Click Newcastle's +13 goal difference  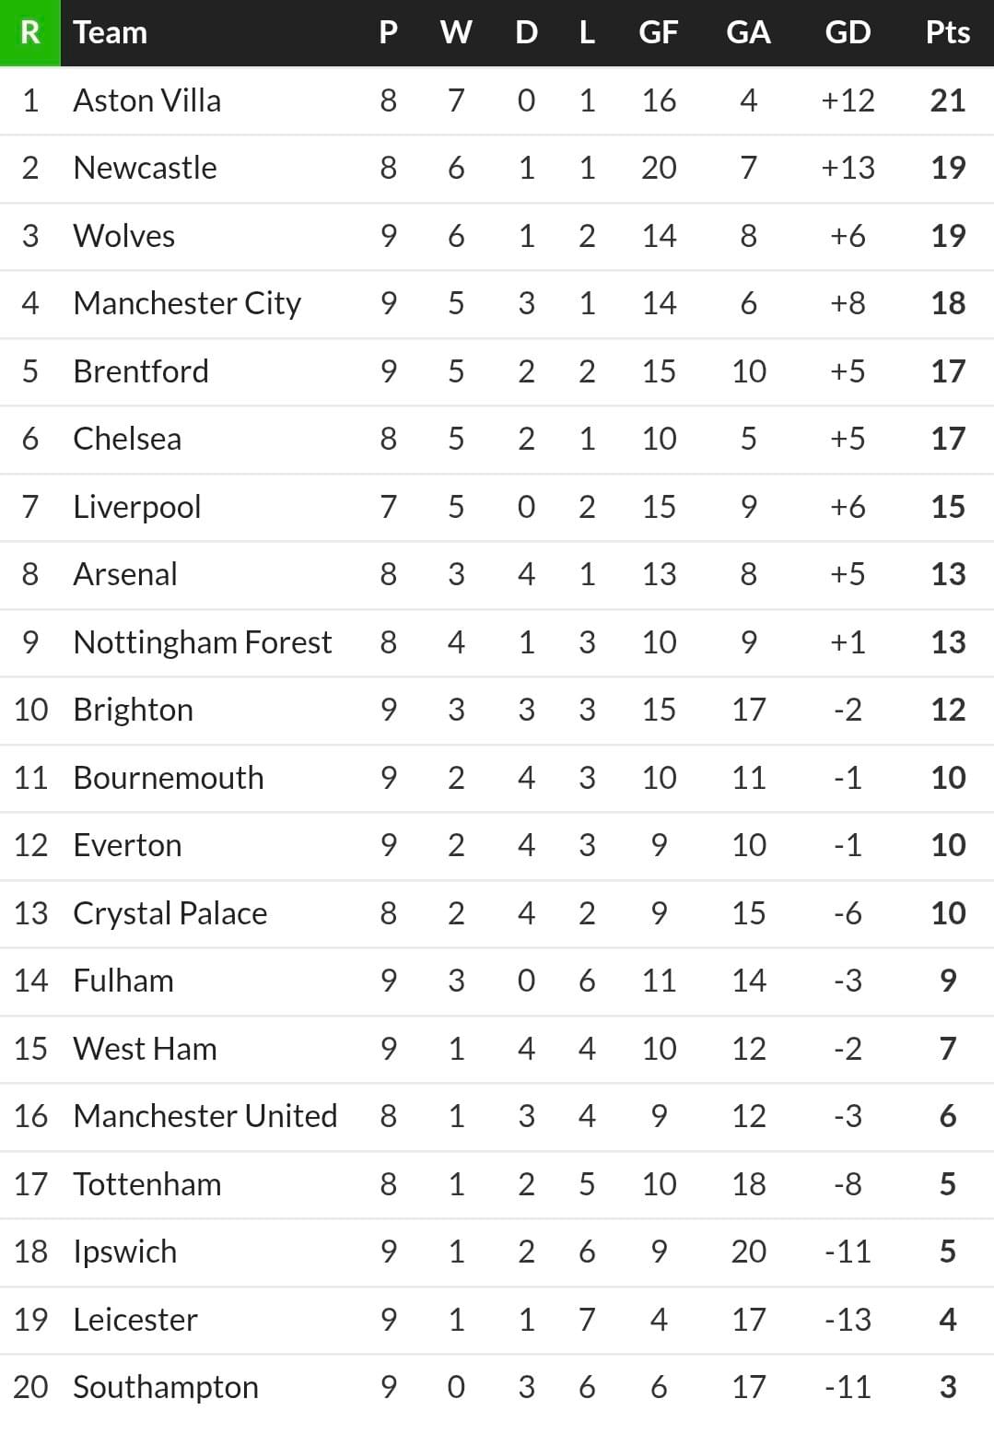(848, 168)
